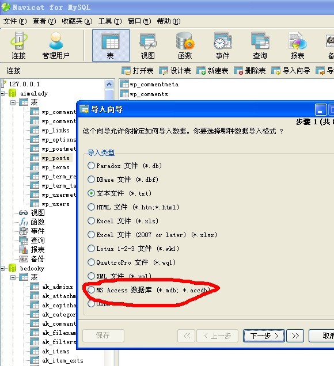334x366 pixels.
Task: Collapse the aimalady database node
Action: tap(2, 93)
